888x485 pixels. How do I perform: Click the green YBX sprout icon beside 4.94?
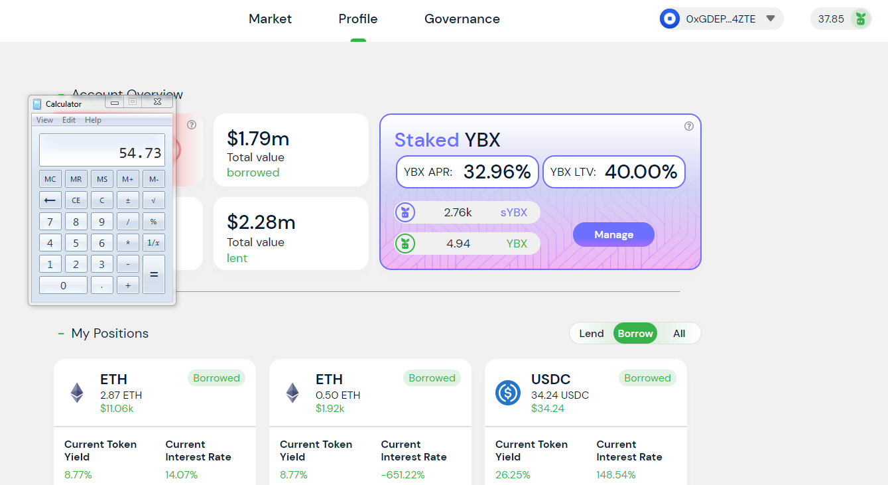pyautogui.click(x=405, y=243)
